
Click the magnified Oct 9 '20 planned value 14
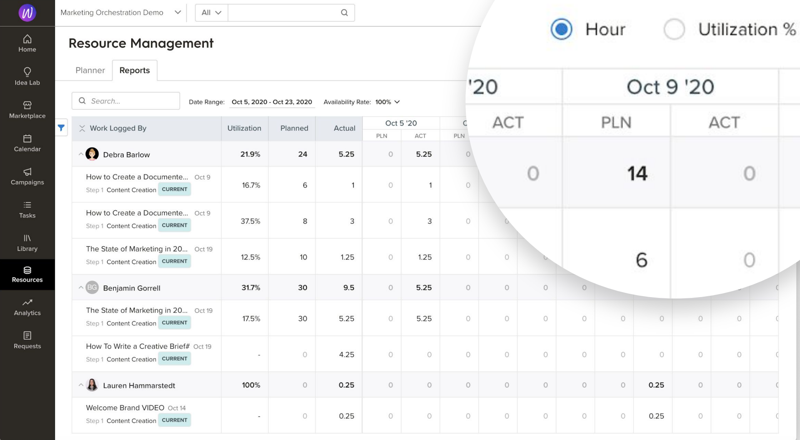637,173
